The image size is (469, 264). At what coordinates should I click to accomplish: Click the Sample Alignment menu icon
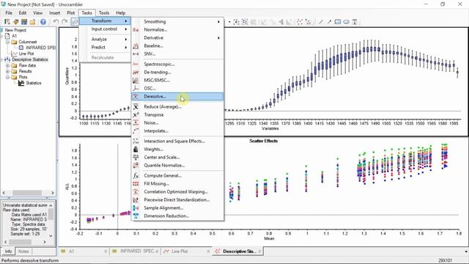tap(136, 208)
